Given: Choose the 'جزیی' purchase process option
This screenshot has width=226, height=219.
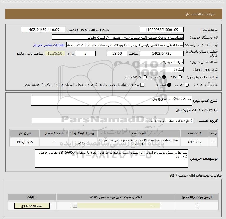Looking at the screenshot, I should [x=186, y=85].
